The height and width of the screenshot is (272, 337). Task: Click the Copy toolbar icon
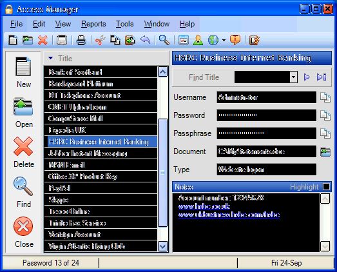pyautogui.click(x=115, y=40)
